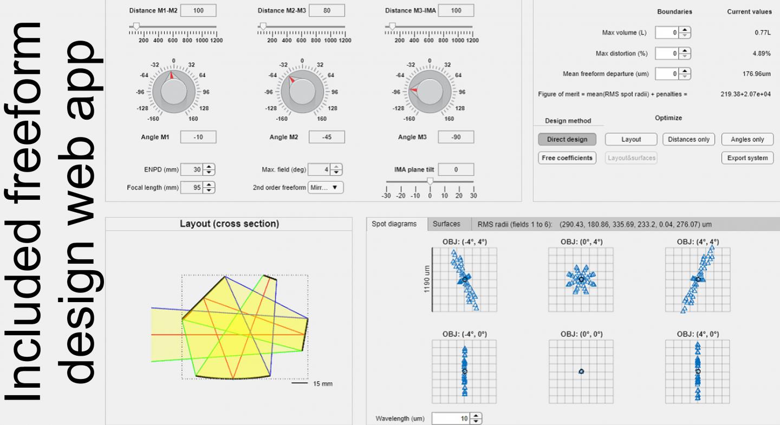Viewport: 780px width, 425px height.
Task: Click the Distance M1-M2 slider handle
Action: (x=136, y=25)
